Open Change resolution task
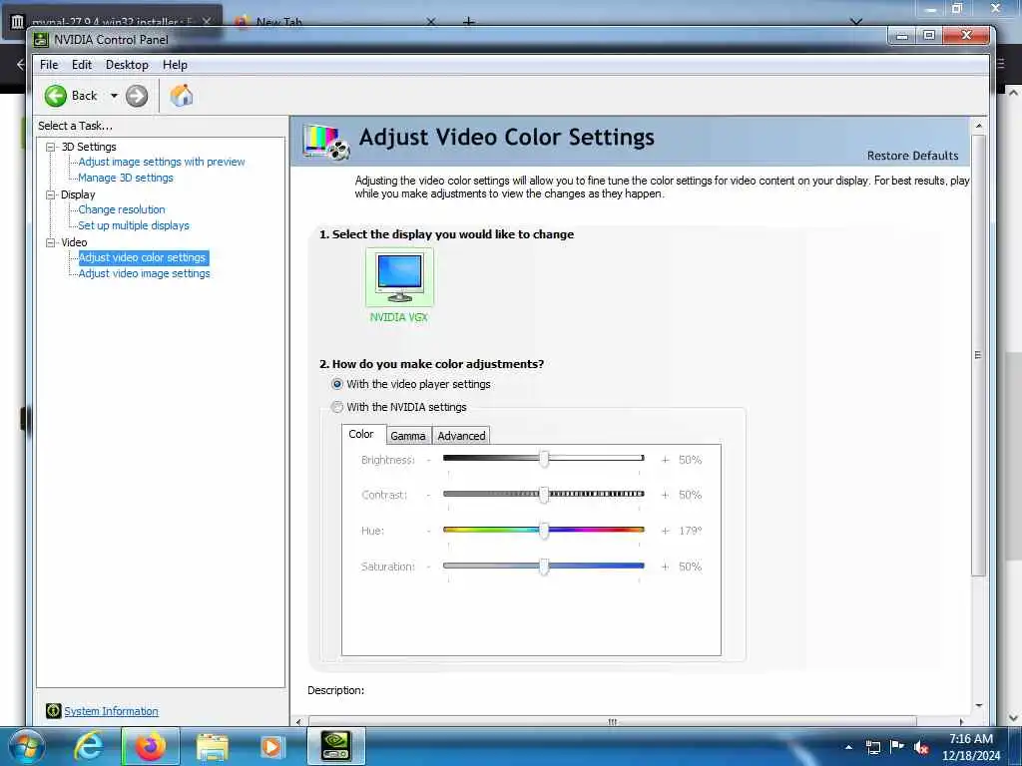This screenshot has width=1022, height=766. [x=122, y=209]
